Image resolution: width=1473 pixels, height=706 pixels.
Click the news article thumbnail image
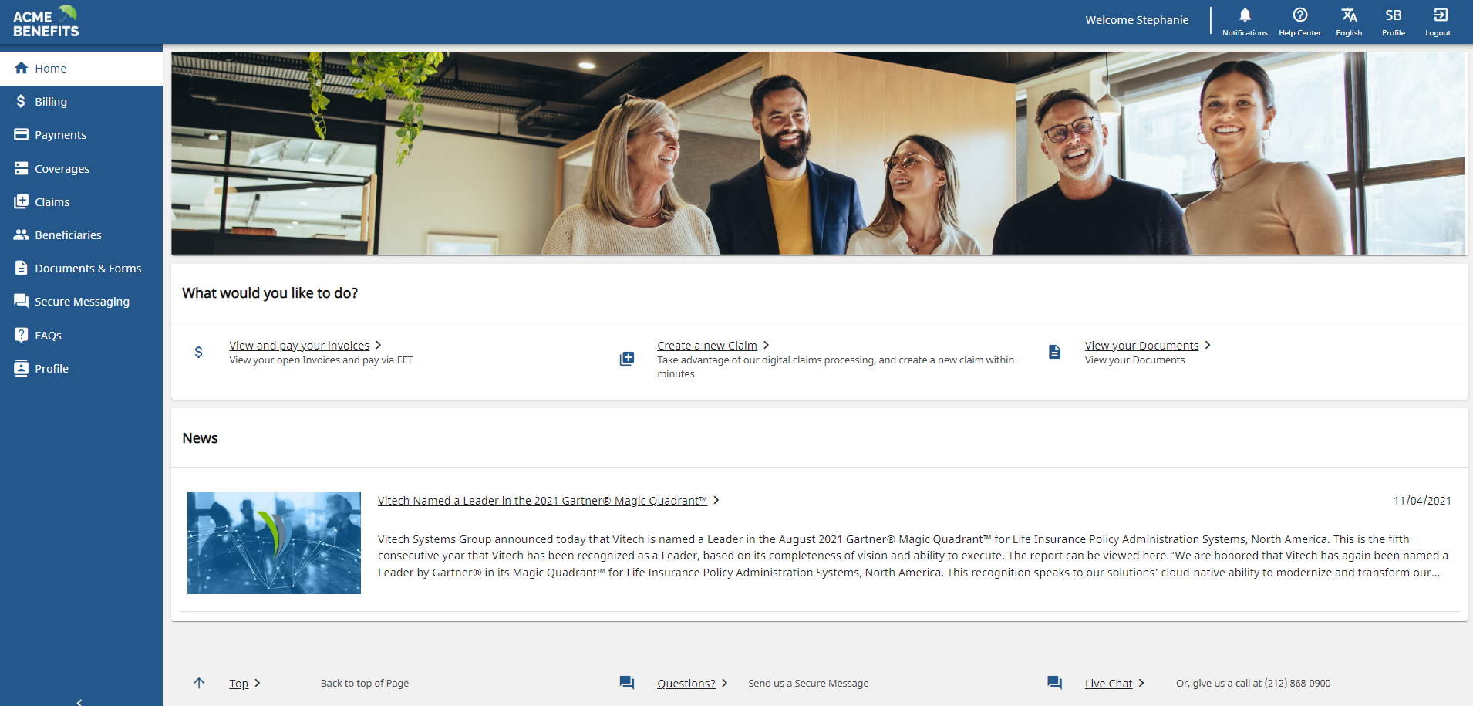[274, 543]
